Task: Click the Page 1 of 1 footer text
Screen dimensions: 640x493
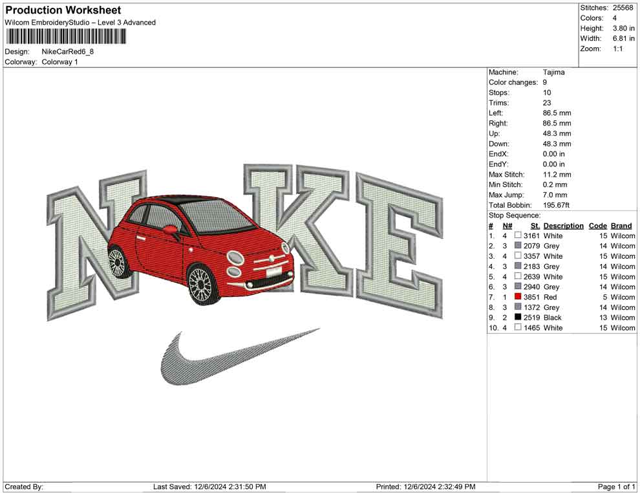Action: click(617, 487)
